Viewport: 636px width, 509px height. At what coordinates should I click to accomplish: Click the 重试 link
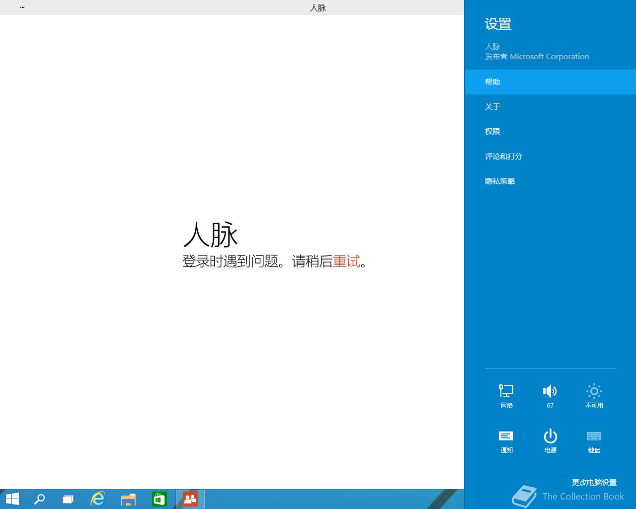(x=346, y=261)
